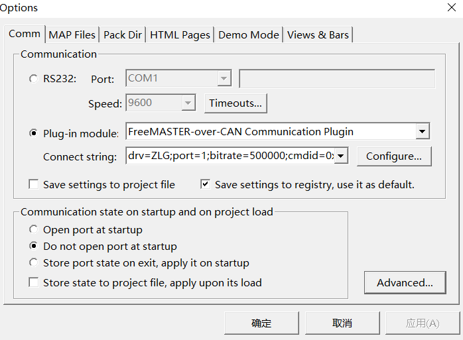Open the Pack Dir tab
The height and width of the screenshot is (340, 463).
pyautogui.click(x=123, y=35)
